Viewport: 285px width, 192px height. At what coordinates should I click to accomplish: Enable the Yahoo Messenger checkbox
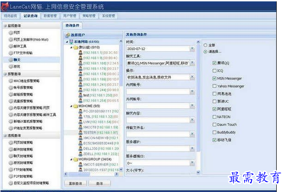coord(215,86)
